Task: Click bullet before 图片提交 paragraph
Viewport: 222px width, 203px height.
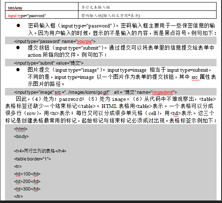Action: coord(18,70)
